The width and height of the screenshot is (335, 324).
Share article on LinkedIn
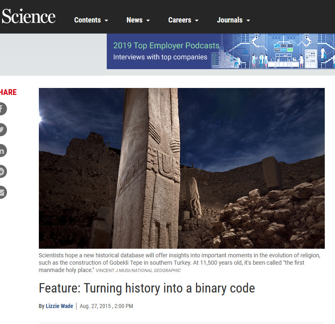[x=2, y=151]
